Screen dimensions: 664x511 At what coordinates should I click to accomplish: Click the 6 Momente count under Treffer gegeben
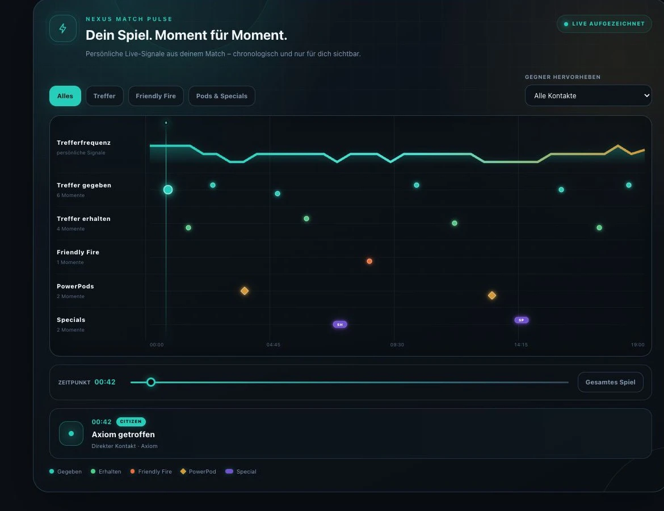71,195
